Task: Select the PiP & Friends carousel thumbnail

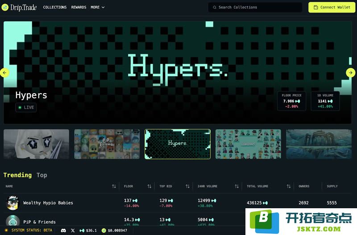Action: (x=107, y=144)
